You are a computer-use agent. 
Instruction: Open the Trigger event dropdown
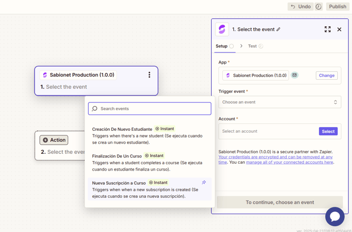[279, 102]
